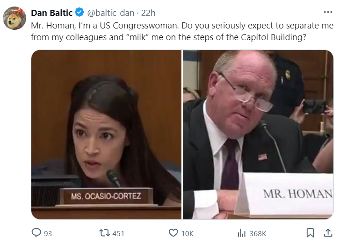Viewport: 339px width, 245px height.
Task: Click the 368K views count
Action: tap(258, 233)
